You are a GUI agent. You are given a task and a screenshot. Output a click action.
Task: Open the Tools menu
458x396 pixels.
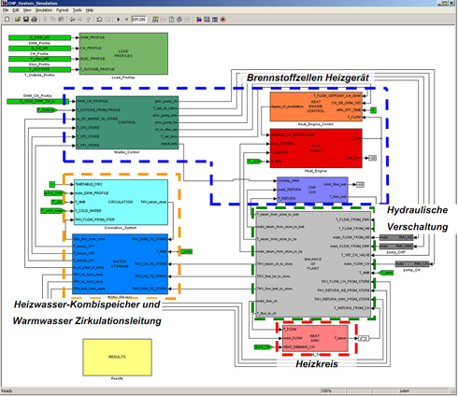(x=77, y=10)
